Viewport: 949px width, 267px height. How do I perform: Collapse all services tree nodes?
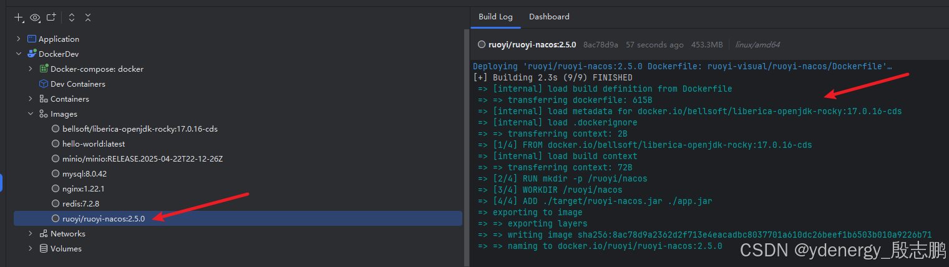(x=88, y=17)
